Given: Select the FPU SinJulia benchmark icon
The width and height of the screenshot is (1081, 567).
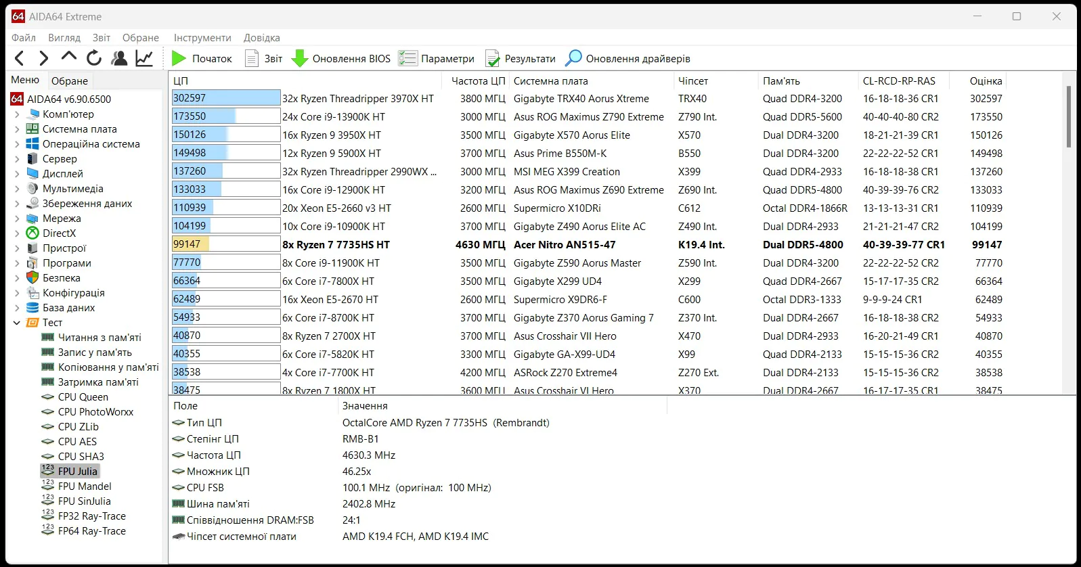Looking at the screenshot, I should click(x=47, y=501).
